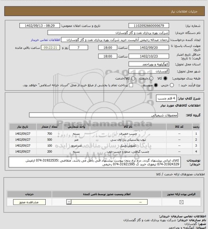This screenshot has height=229, width=208.
Task: Select the کالا radio button
Action: point(165,78)
